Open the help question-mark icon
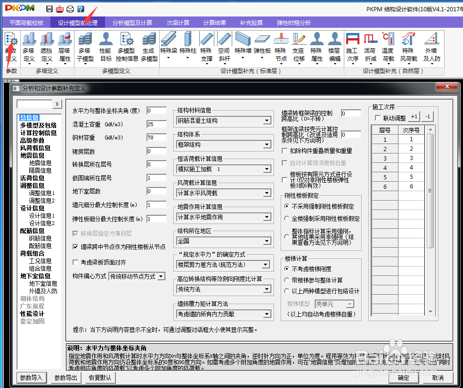463x388 pixels. 81,9
